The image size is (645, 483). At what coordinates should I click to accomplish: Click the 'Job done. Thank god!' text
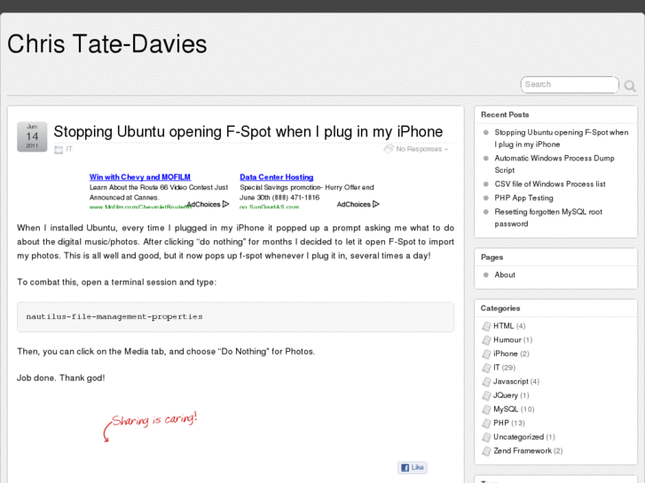click(x=61, y=378)
